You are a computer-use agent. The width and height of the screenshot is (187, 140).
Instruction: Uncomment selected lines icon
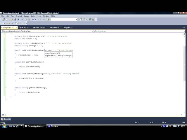pos(24,23)
